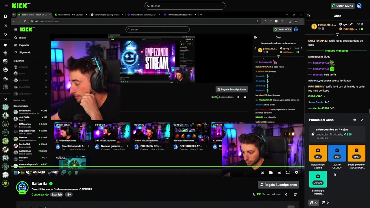
Task: Toggle theater mode in player
Action: pyautogui.click(x=279, y=172)
